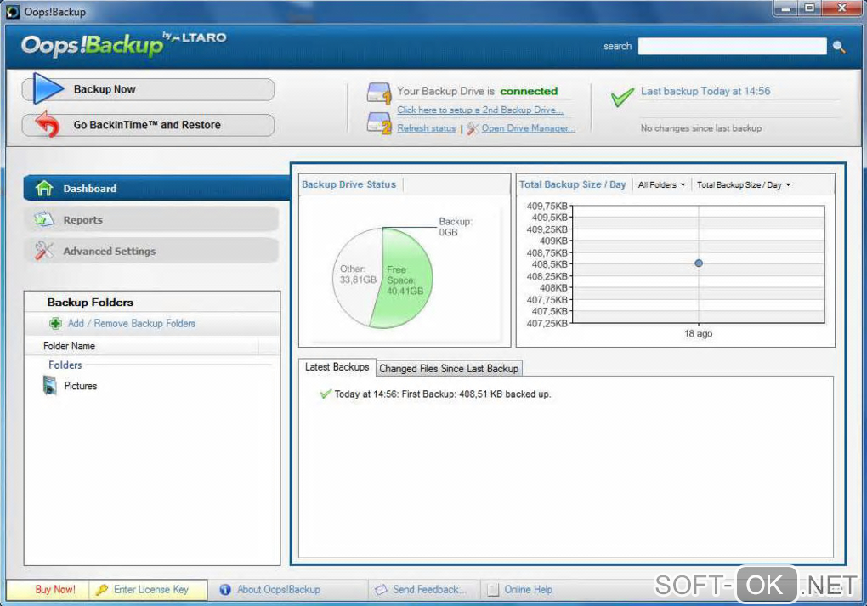Click the Refresh status link
This screenshot has width=867, height=606.
[x=427, y=128]
